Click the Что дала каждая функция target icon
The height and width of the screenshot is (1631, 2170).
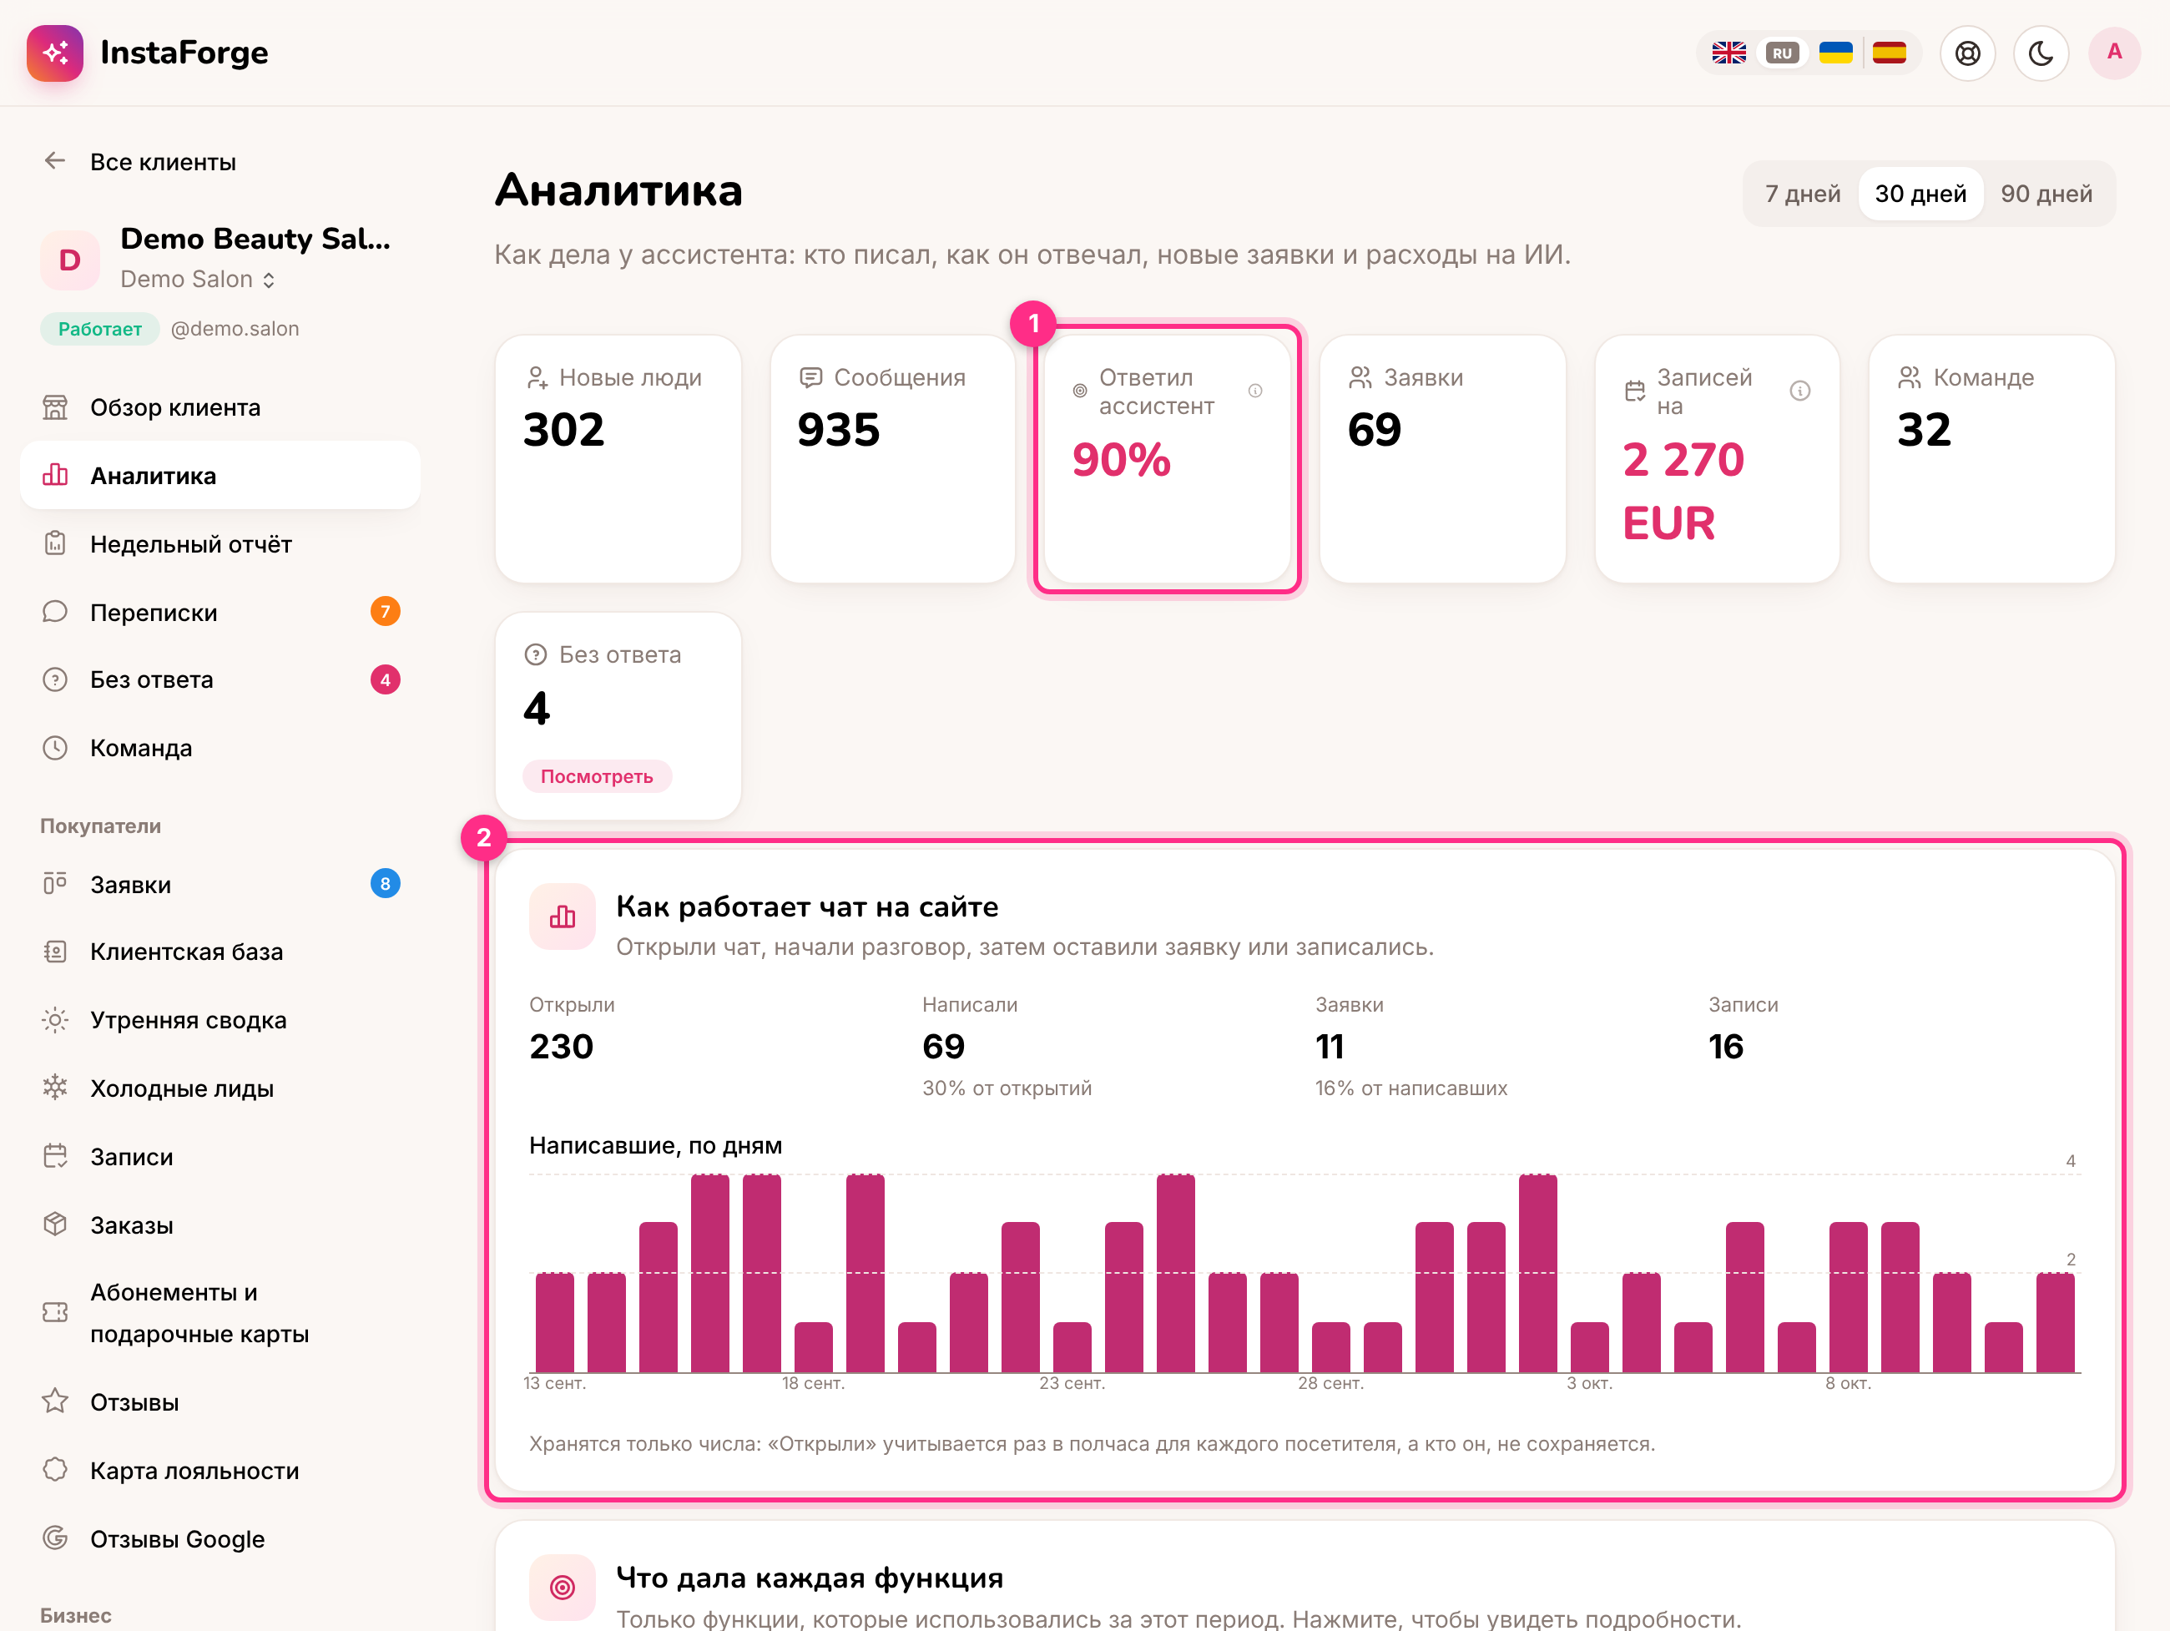[563, 1587]
